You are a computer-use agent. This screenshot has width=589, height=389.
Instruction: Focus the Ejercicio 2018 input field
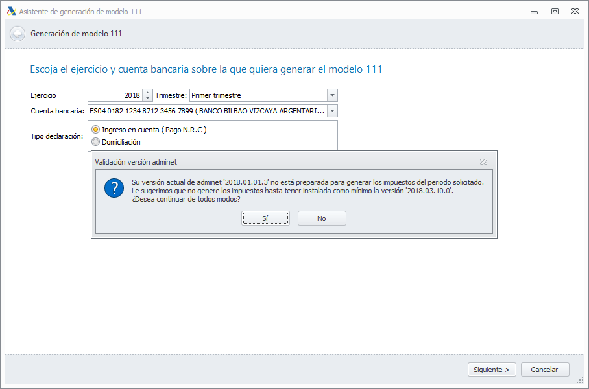(x=115, y=95)
